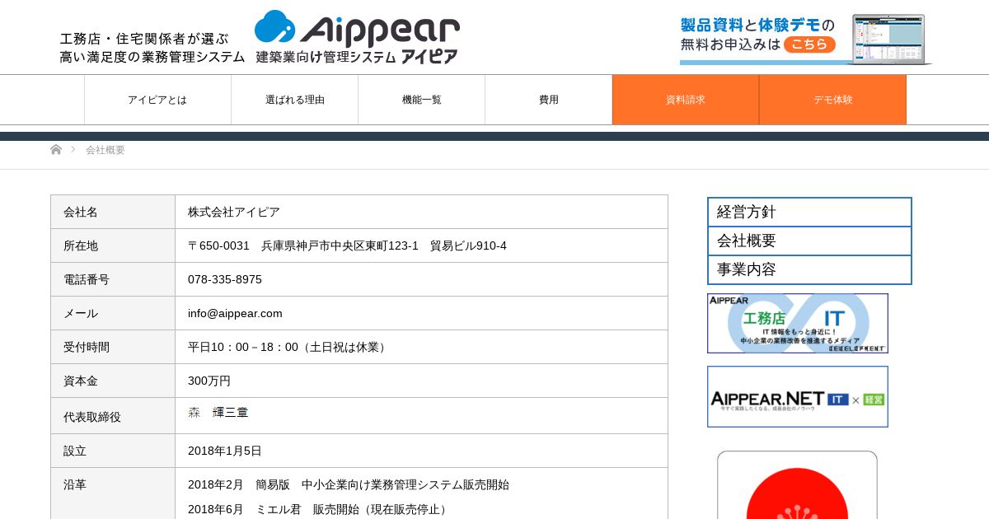Click the phone number 078-335-8975

click(225, 279)
